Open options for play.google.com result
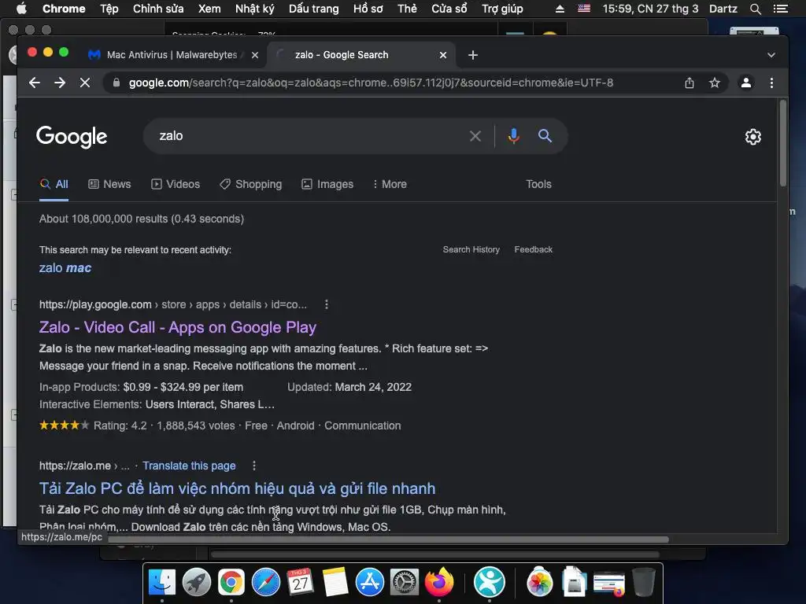Screen dimensions: 806x604 coord(327,304)
